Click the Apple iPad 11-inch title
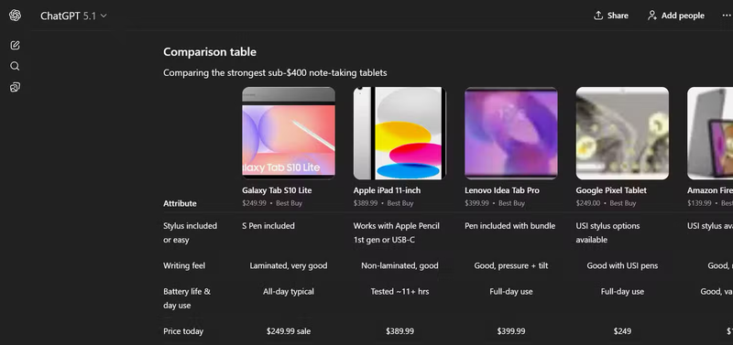The width and height of the screenshot is (733, 345). [x=387, y=190]
